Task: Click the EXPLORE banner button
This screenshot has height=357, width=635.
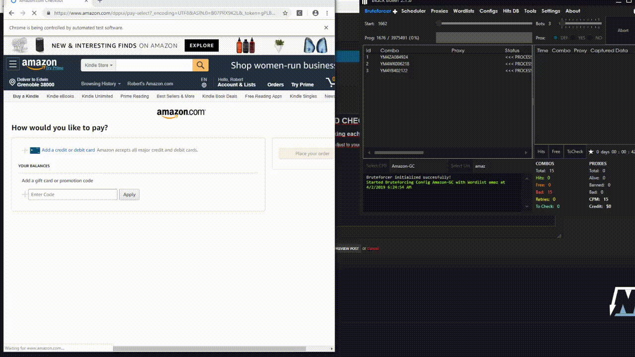Action: click(x=201, y=45)
